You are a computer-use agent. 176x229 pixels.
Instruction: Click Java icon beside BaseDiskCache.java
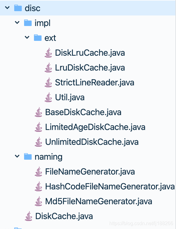[x=38, y=112]
